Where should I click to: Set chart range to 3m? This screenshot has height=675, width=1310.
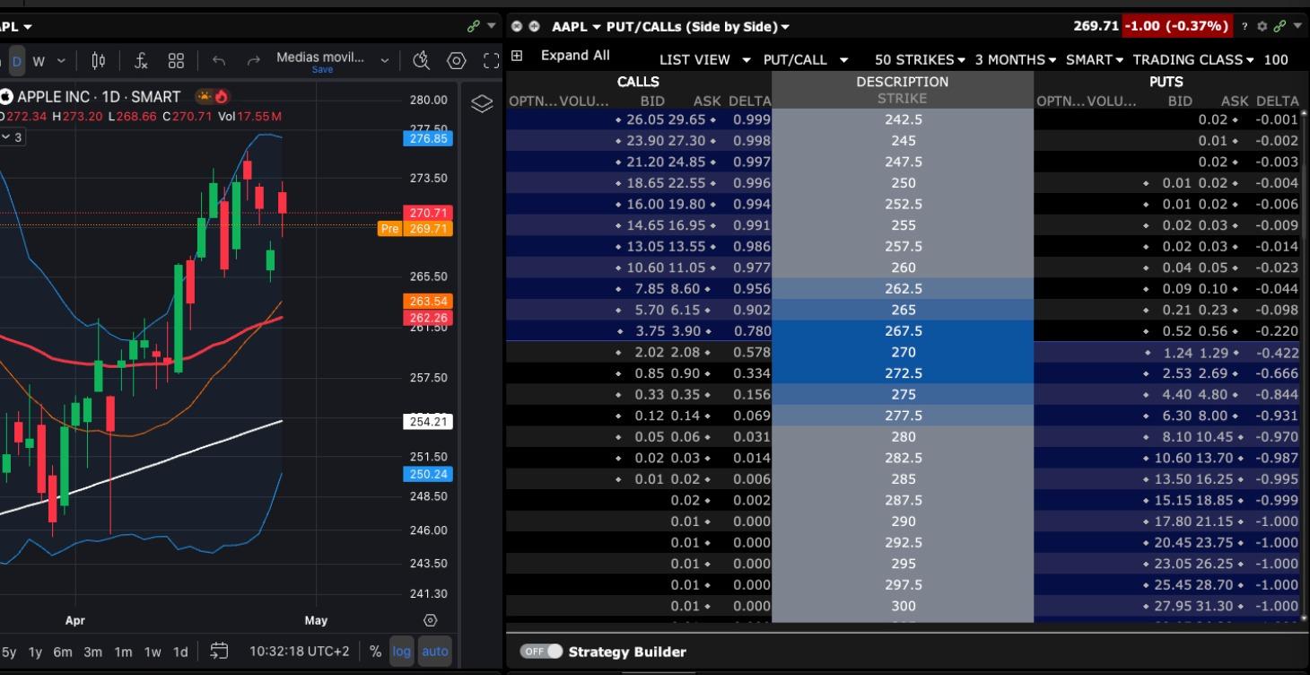point(93,652)
